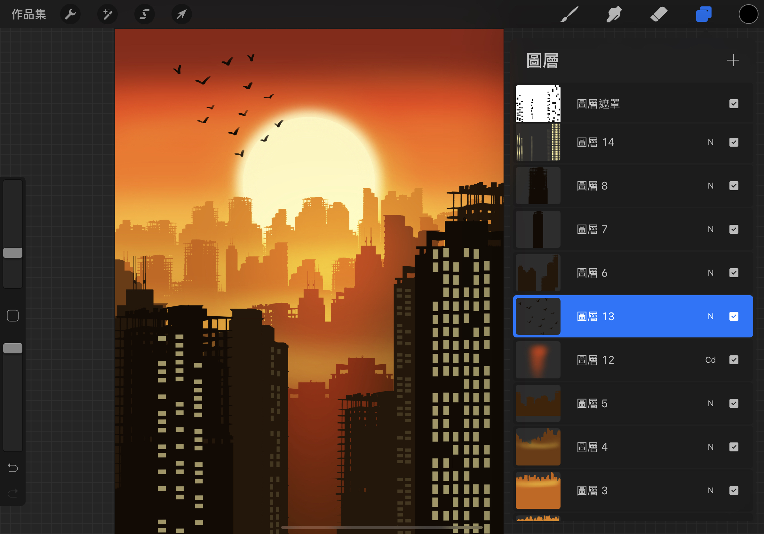Select the Eraser tool
The image size is (764, 534).
[x=658, y=14]
